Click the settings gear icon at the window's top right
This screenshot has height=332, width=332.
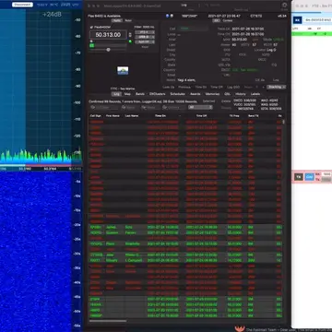tap(284, 6)
